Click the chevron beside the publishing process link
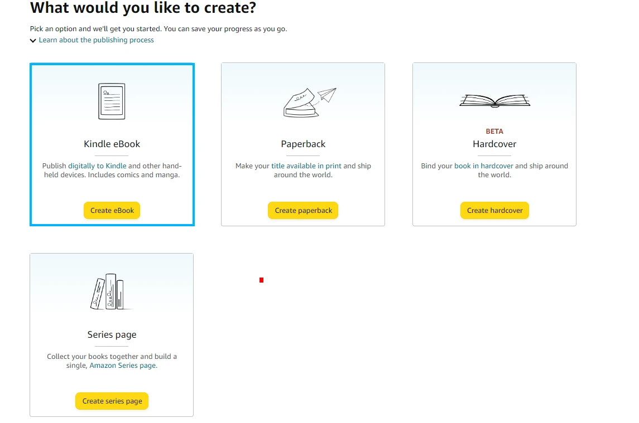 tap(33, 40)
